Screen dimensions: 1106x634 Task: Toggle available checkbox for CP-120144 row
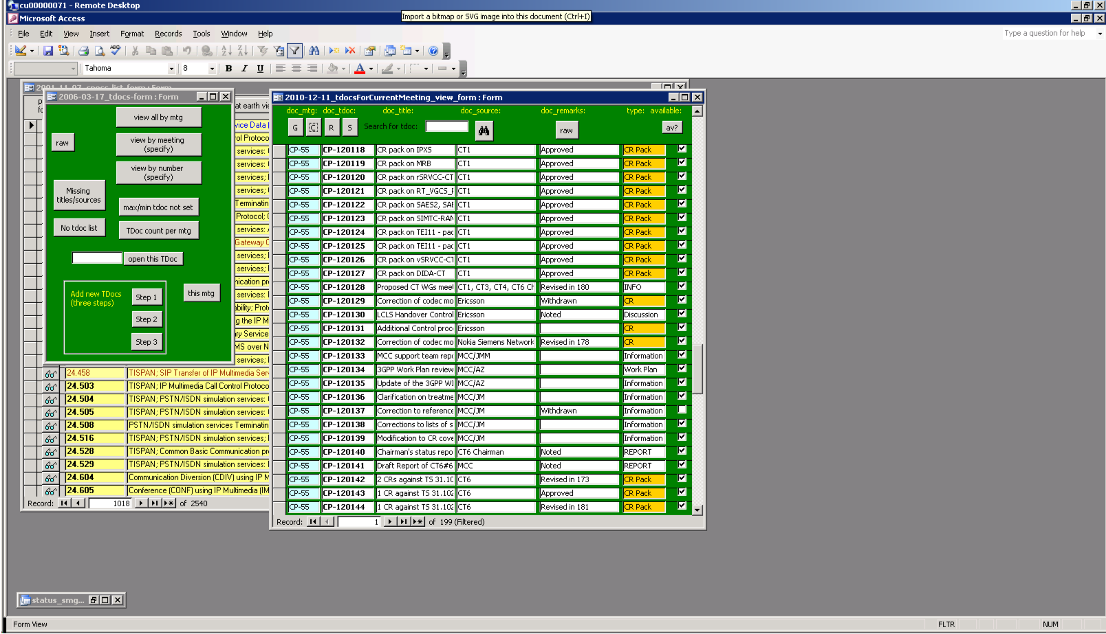coord(682,506)
